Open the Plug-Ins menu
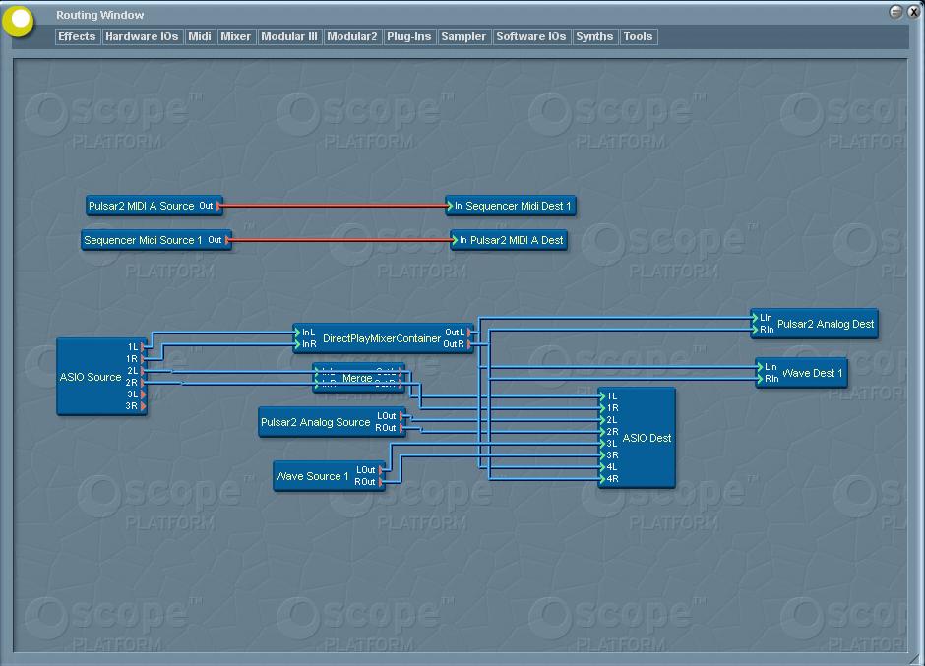 point(408,36)
